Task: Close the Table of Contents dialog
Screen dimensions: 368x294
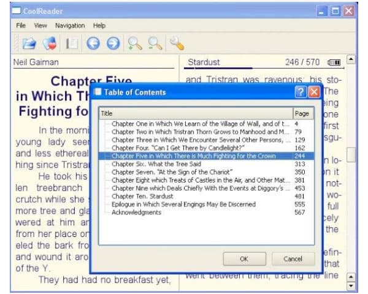Action: 314,92
